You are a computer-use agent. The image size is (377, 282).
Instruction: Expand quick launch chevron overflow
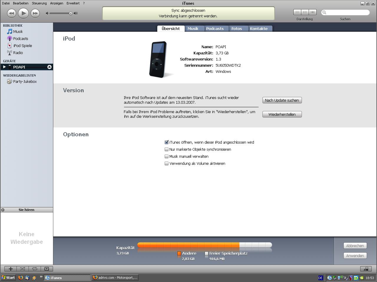click(x=41, y=277)
